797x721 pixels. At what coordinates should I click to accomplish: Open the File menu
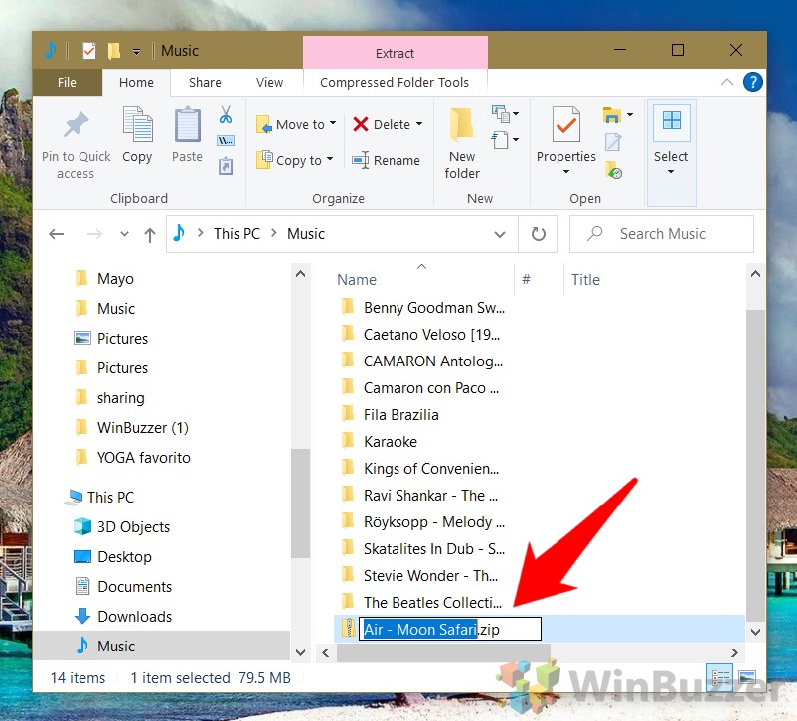coord(66,83)
